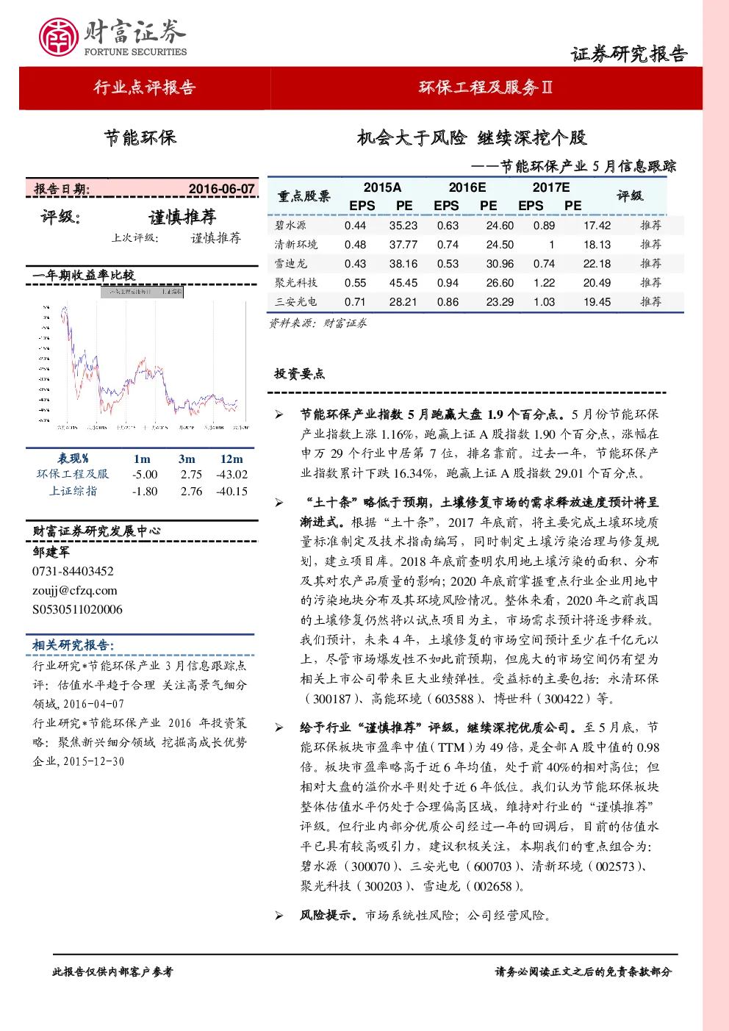Click 清新环境 2015A PE value 37.77
Image resolution: width=729 pixels, height=1031 pixels.
(403, 245)
